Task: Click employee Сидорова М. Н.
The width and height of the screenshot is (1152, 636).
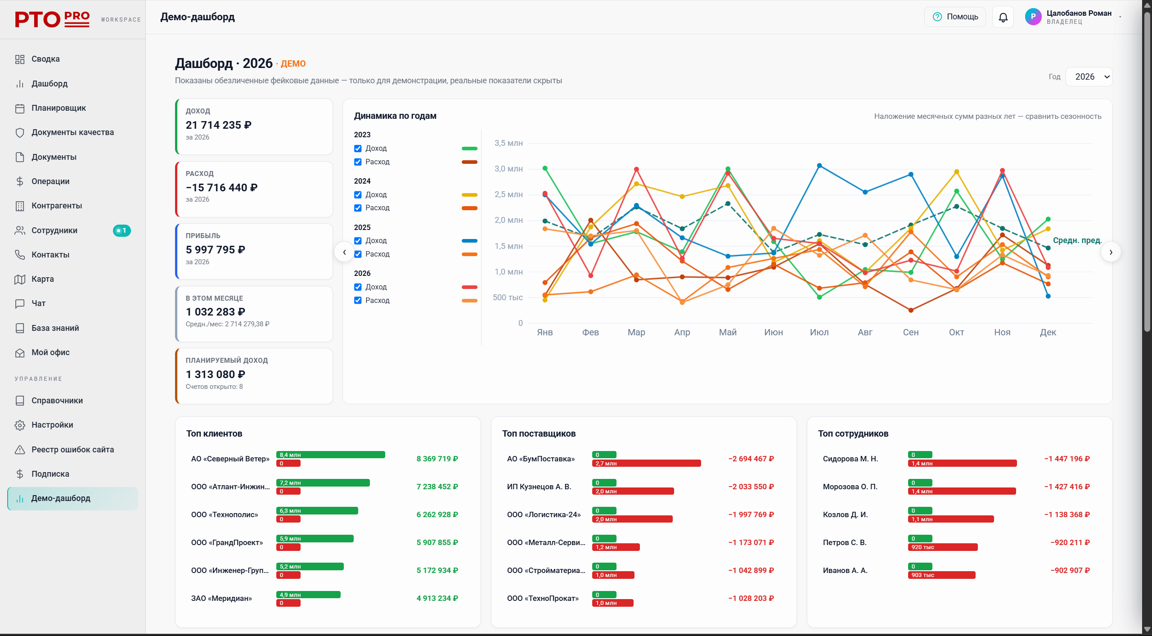Action: coord(850,459)
